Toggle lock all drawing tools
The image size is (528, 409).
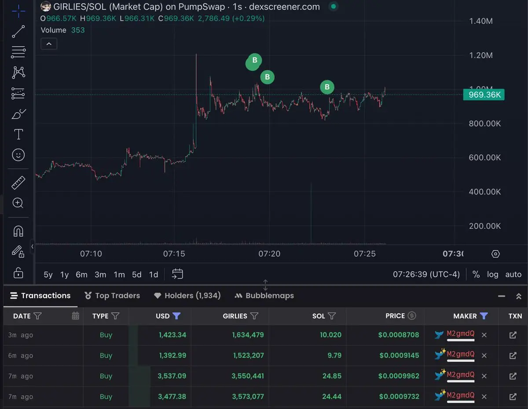point(18,273)
